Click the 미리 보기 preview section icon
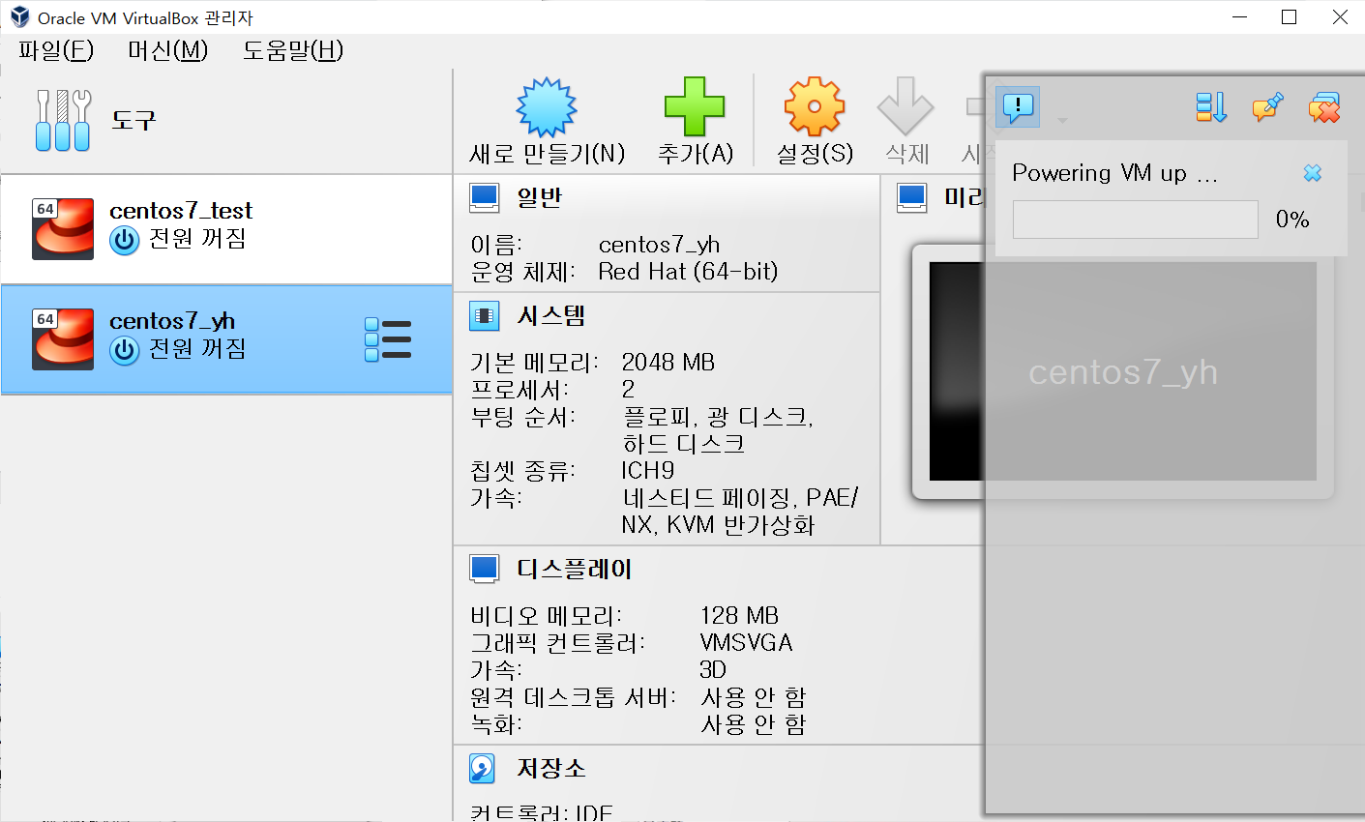The image size is (1365, 822). pyautogui.click(x=912, y=197)
